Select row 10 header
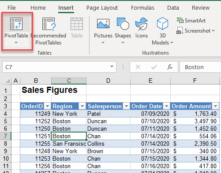Viewport: 221px width, 173px height. 5,158
